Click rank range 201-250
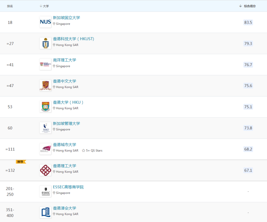The image size is (267, 222). point(10,191)
